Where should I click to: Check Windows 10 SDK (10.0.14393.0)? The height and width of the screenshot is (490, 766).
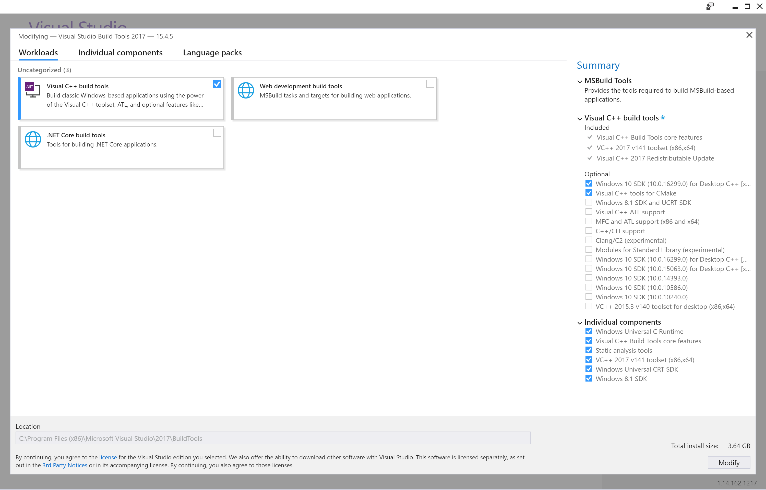click(589, 278)
